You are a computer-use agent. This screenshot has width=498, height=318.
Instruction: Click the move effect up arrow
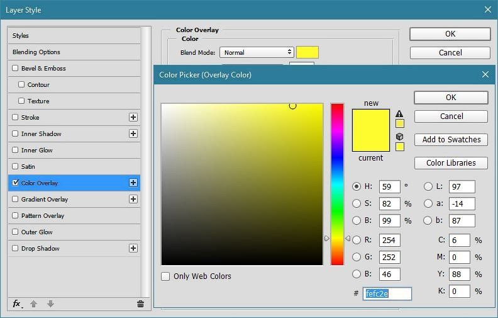[x=34, y=304]
